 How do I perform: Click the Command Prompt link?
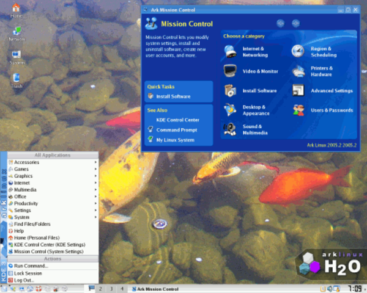[x=177, y=129]
